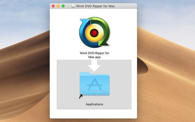Select the WinX DVD Ripper app icon
This screenshot has height=122, width=195.
pos(95,33)
